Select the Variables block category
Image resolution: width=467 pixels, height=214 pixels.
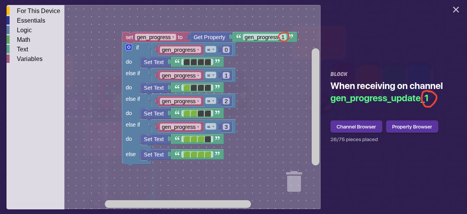(x=30, y=59)
